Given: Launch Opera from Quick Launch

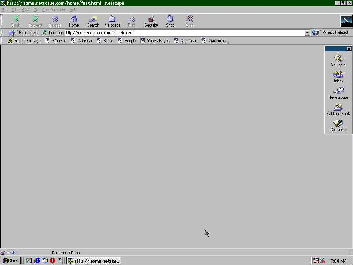Looking at the screenshot, I should [52, 261].
